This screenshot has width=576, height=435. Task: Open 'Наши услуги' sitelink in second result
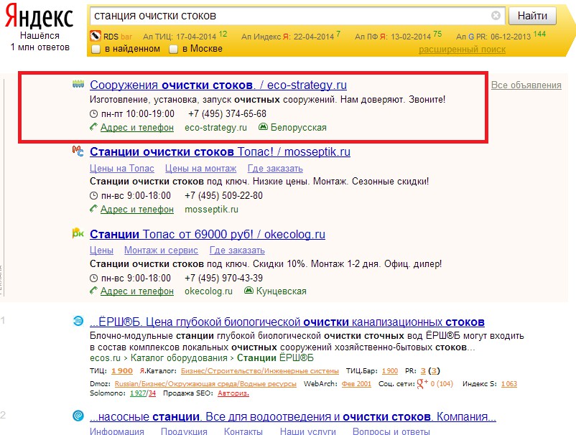(x=308, y=431)
